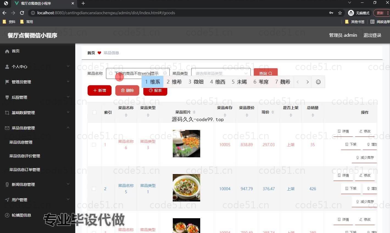Screen dimensions: 390x233
Task: Check the row 1 checkbox (菜品名称6)
Action: 94,145
